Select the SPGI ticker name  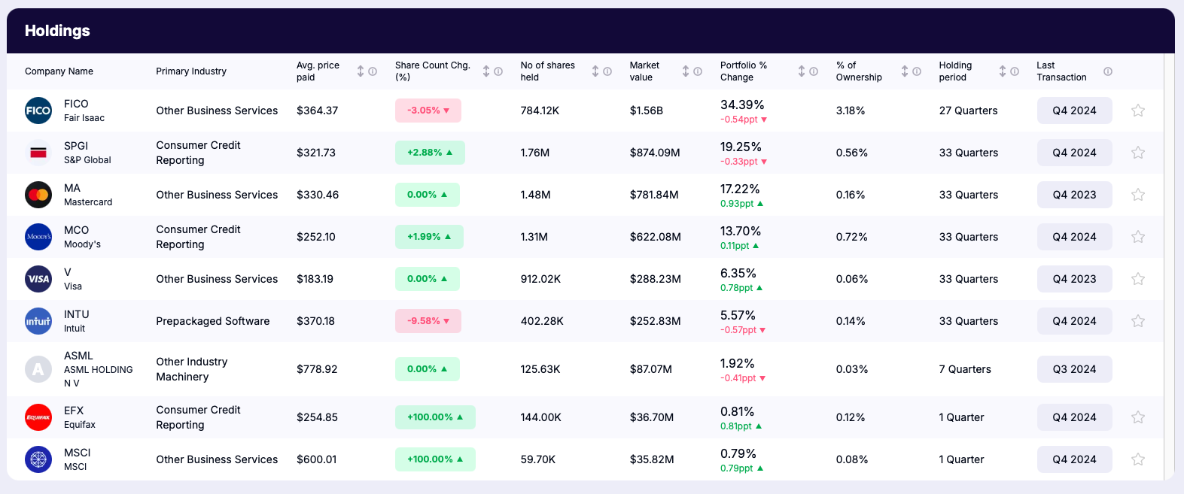[x=76, y=146]
